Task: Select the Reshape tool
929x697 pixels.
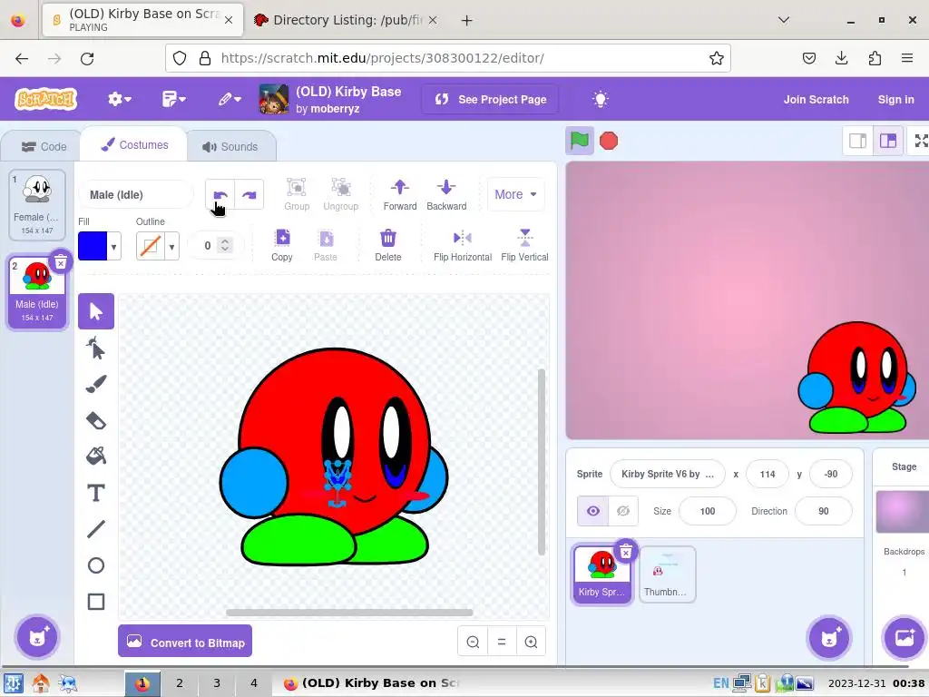Action: point(96,348)
